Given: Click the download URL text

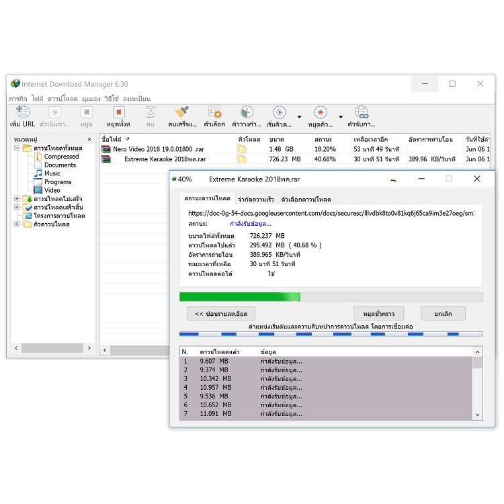Looking at the screenshot, I should pyautogui.click(x=331, y=213).
